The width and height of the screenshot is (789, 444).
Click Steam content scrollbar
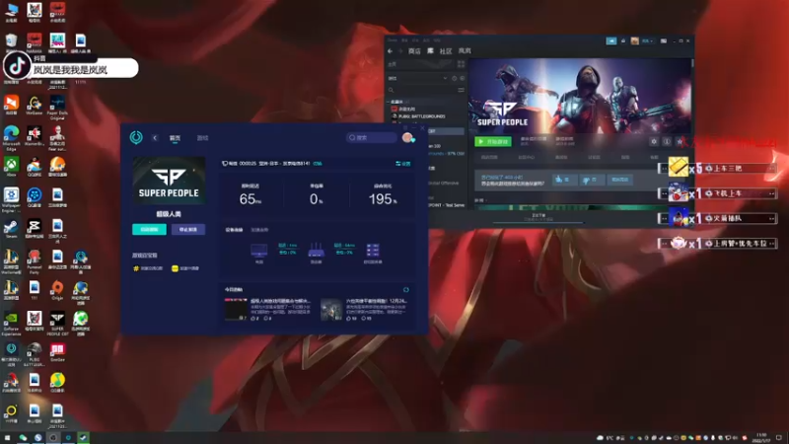click(692, 63)
